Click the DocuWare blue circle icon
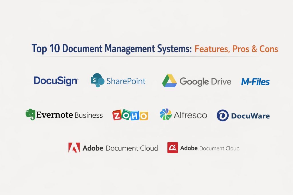 (223, 116)
